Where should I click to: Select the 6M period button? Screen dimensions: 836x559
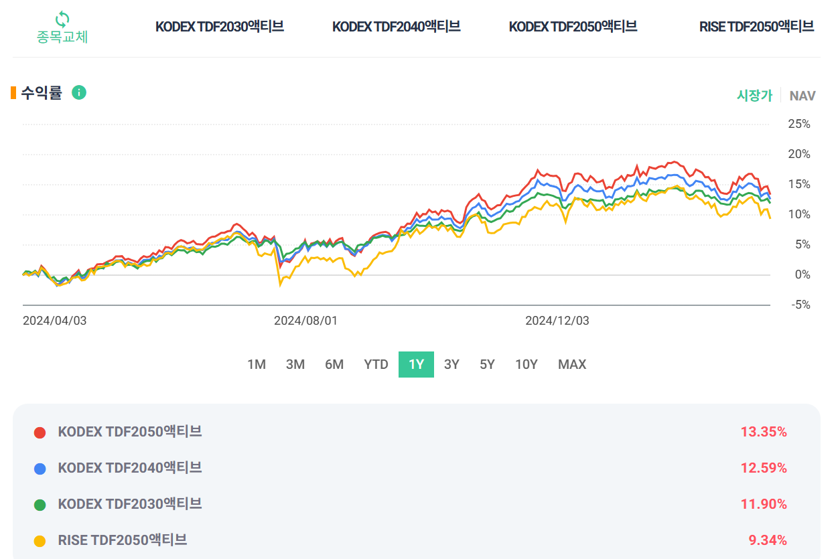coord(334,364)
